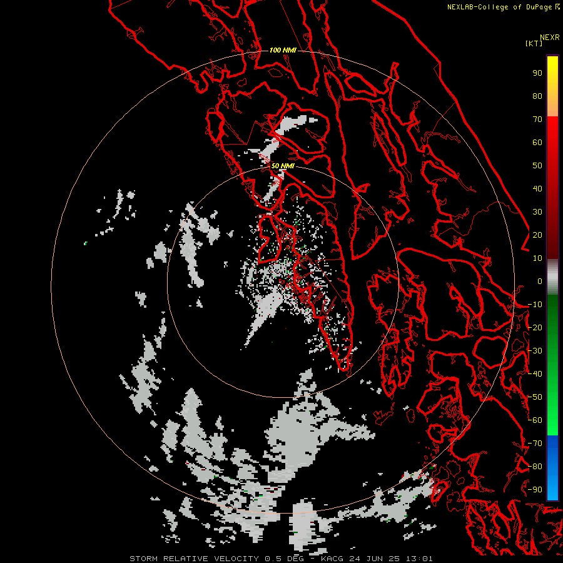Click the -40 value on the velocity scale
The height and width of the screenshot is (563, 563).
[x=535, y=374]
